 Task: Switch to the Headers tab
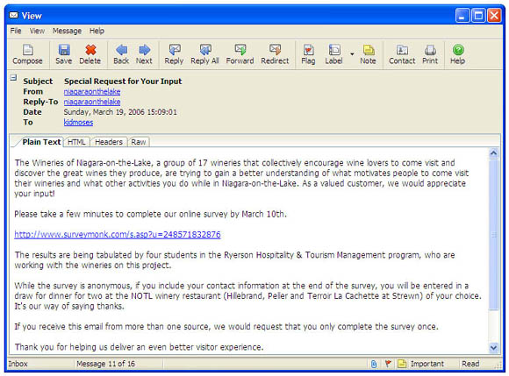(109, 142)
